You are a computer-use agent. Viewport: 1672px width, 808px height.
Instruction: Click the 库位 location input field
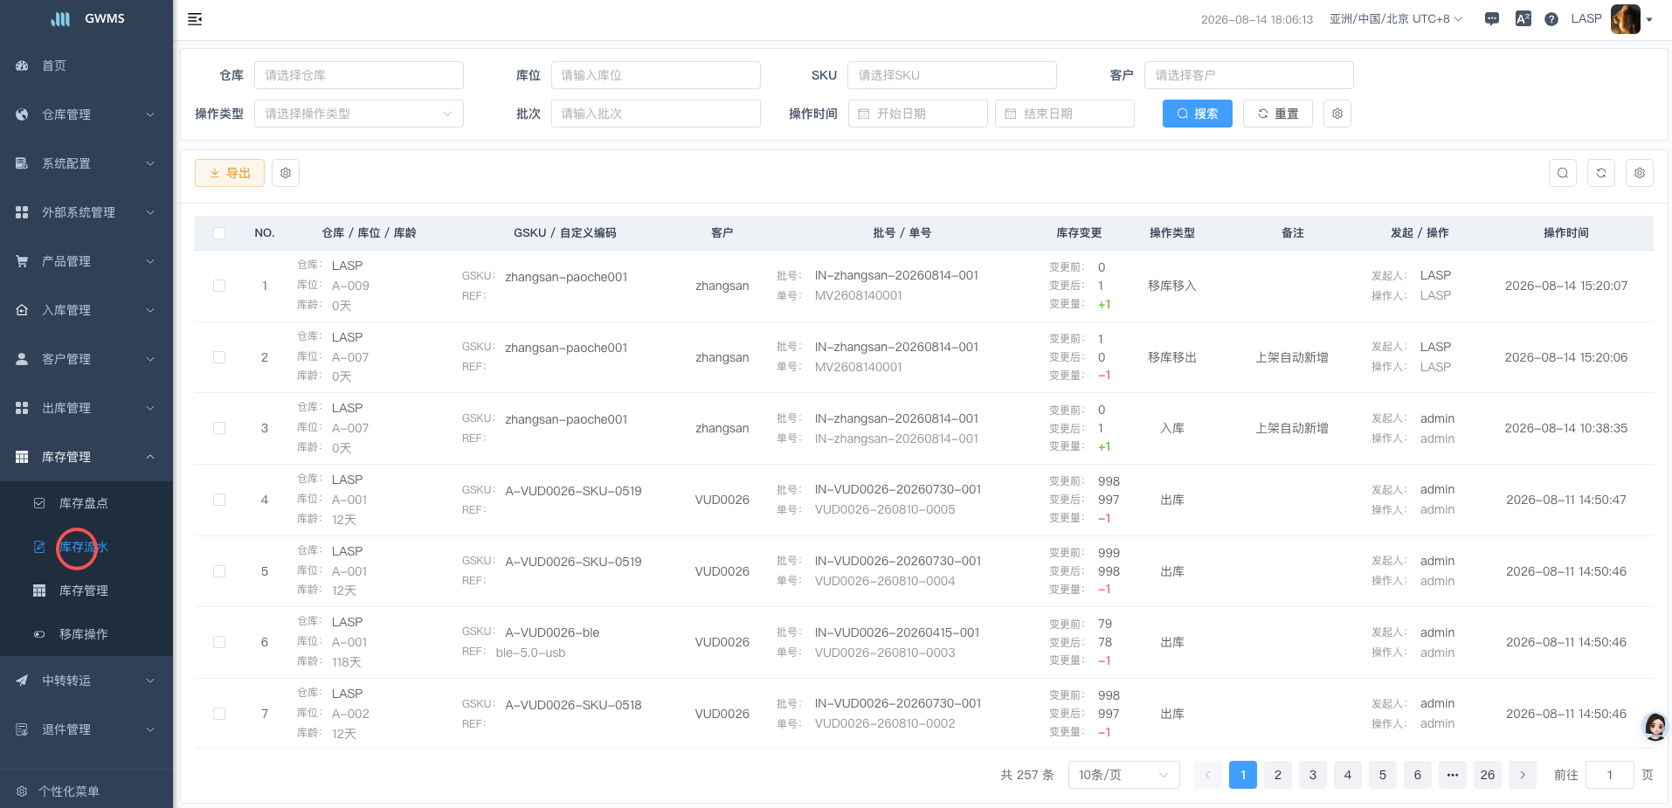656,75
